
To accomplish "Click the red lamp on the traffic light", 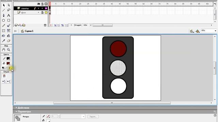I will 118,49.
